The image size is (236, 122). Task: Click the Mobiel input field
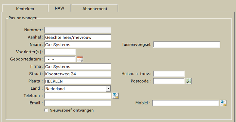[x=186, y=103]
